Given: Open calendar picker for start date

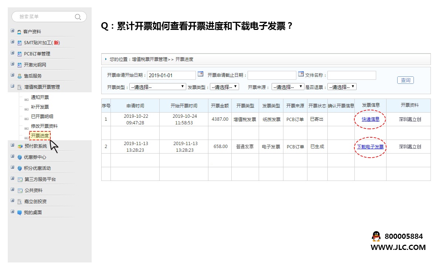Looking at the screenshot, I should coord(200,74).
